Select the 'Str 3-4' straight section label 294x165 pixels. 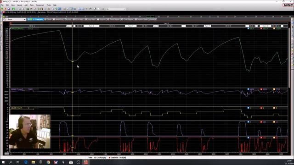112,26
